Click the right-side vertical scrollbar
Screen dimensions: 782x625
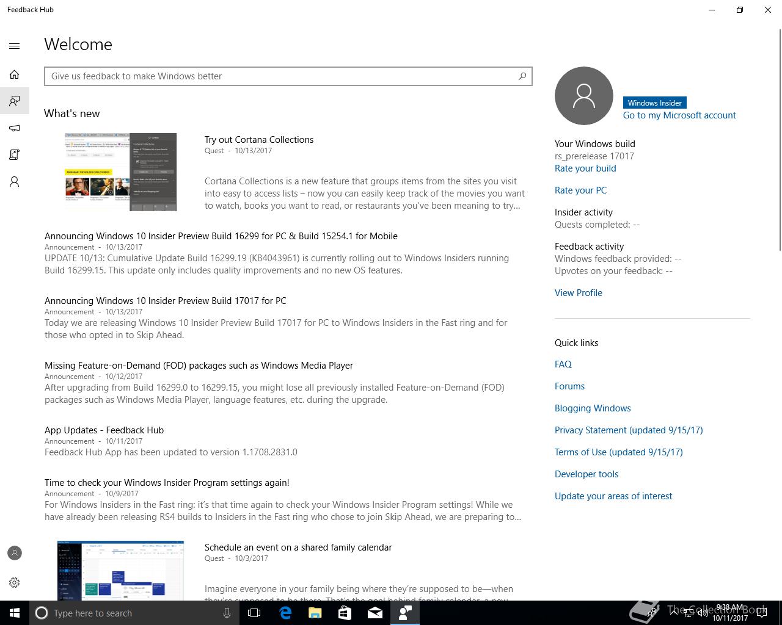(x=779, y=140)
